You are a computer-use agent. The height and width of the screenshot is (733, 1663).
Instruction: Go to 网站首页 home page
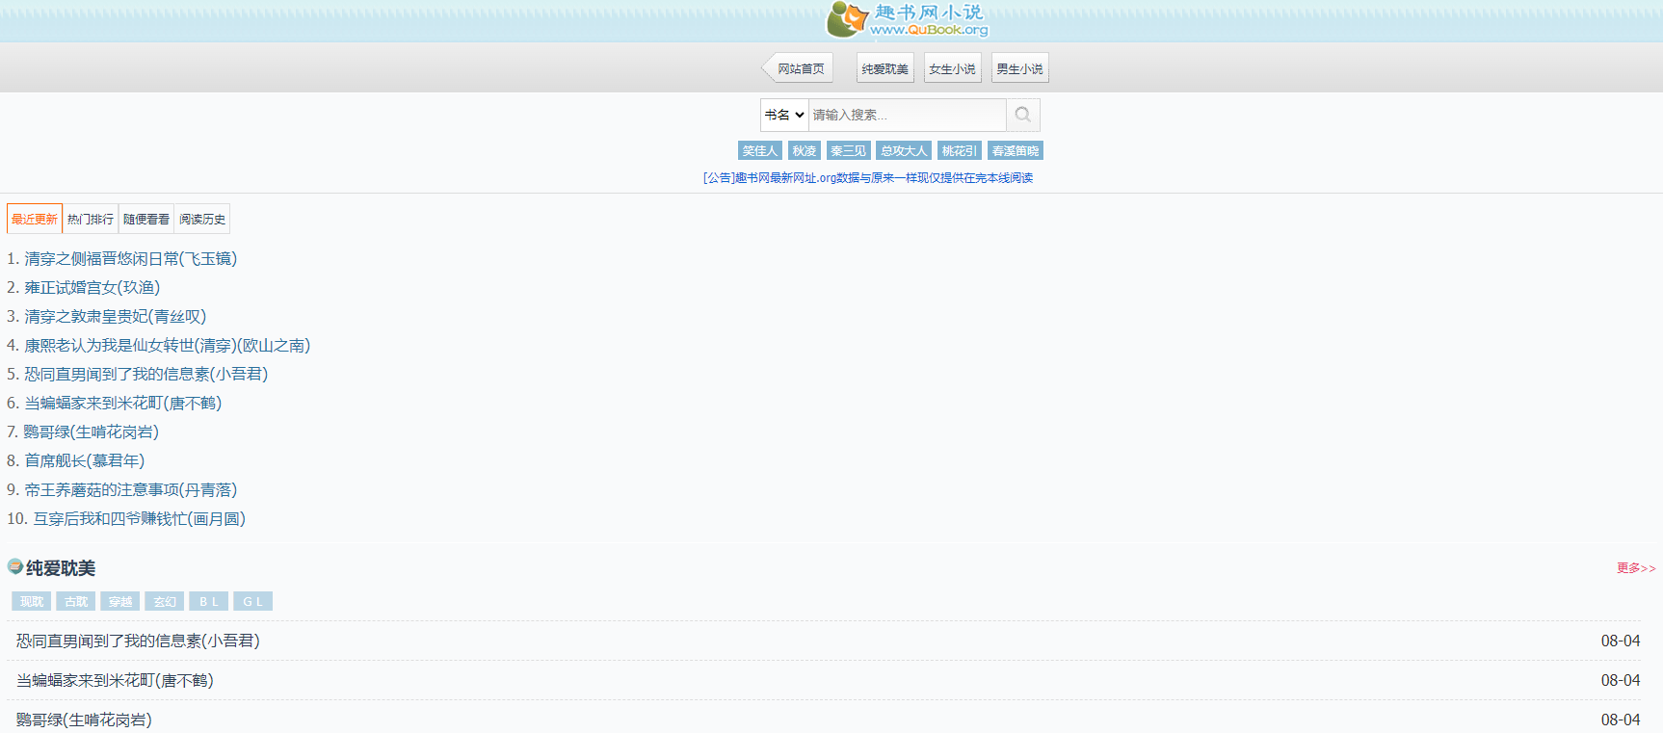(x=800, y=68)
